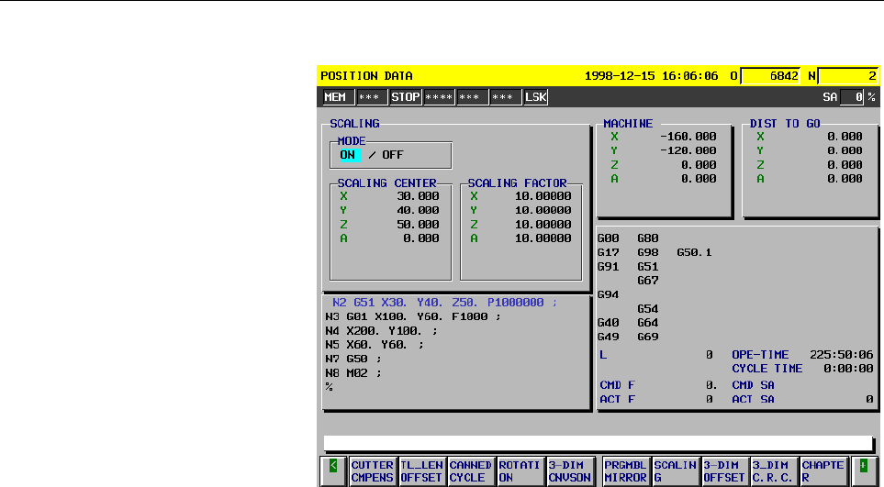Select the 3-DIM CNVSON soft key
Viewport: 884px width, 487px height.
coord(569,470)
